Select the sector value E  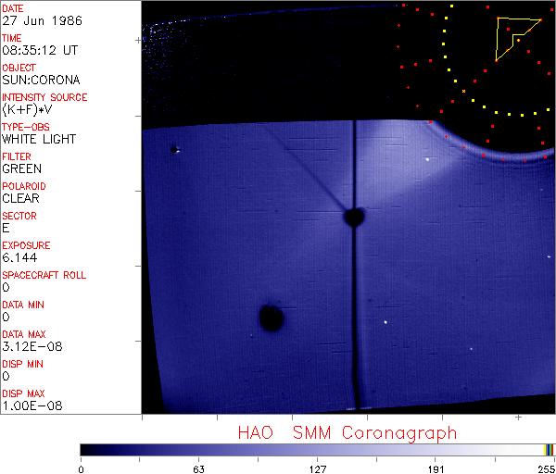(6, 228)
